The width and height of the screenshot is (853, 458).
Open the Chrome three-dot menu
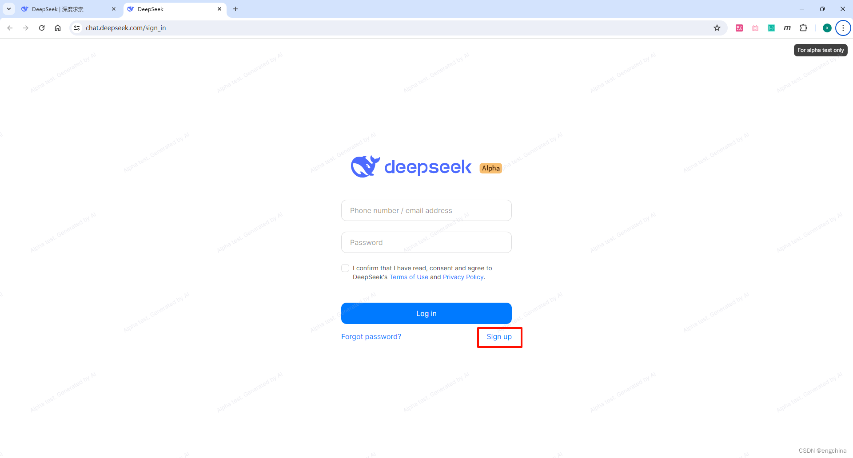pos(843,28)
